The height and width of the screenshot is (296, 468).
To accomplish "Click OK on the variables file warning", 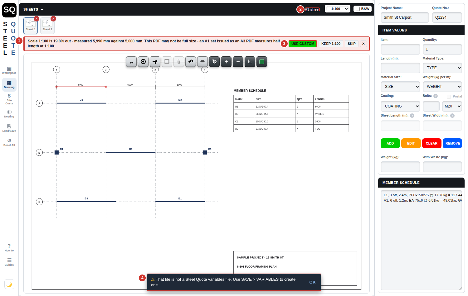I will pos(312,282).
